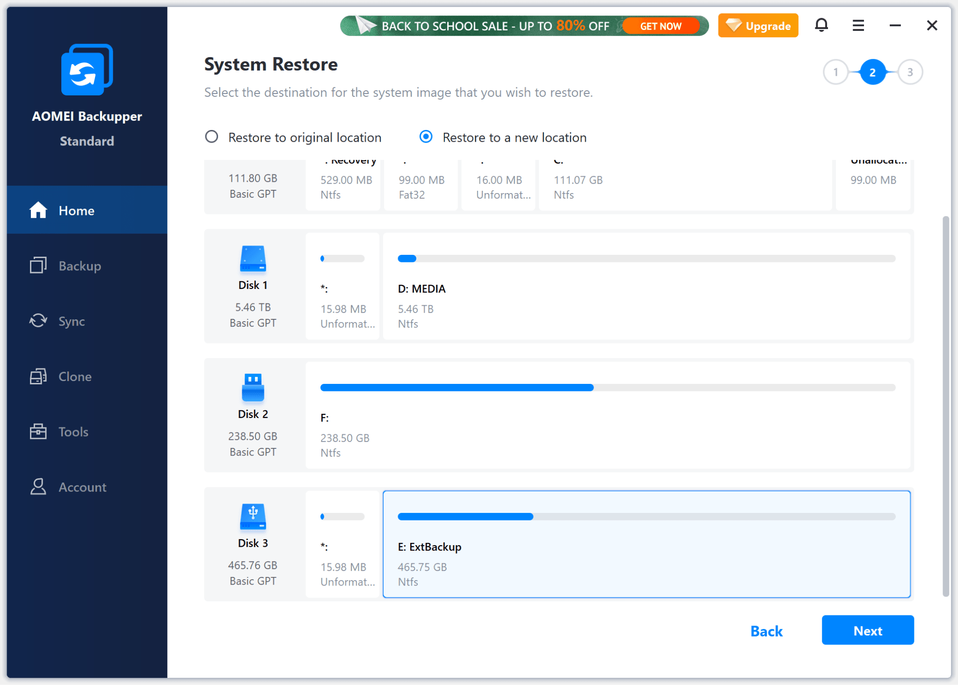Select the E: ExtBackup partition

(646, 544)
